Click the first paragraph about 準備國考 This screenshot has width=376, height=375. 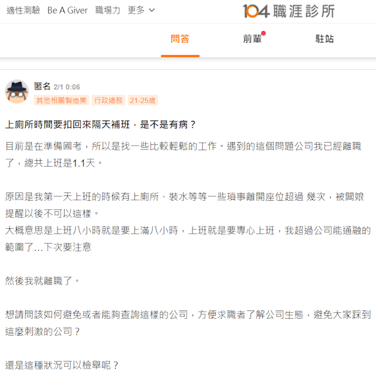tap(183, 154)
